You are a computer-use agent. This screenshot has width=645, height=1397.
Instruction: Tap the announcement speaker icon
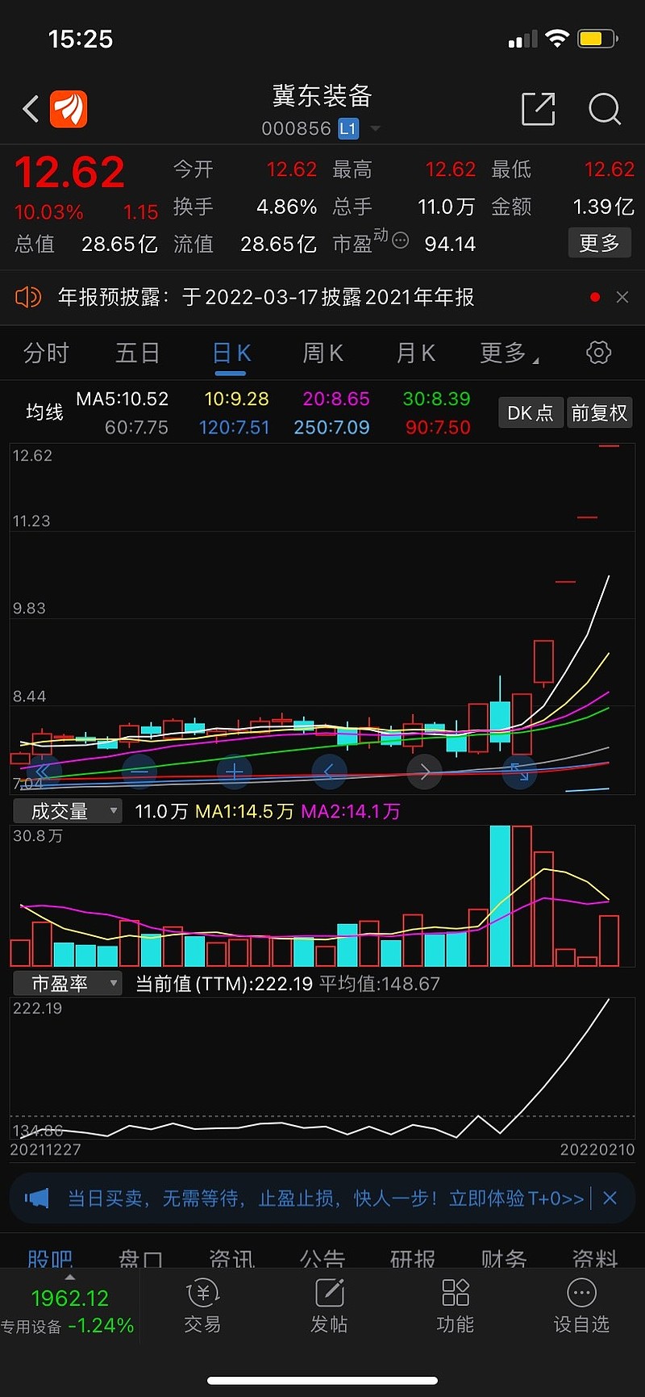pyautogui.click(x=28, y=297)
